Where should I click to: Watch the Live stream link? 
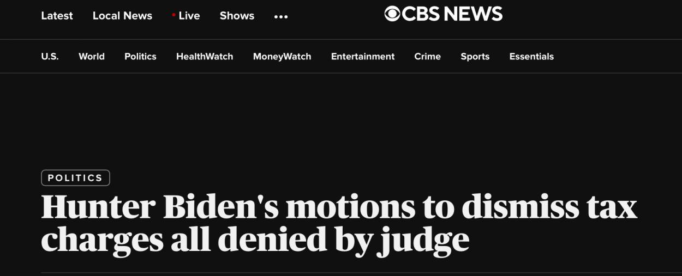(x=189, y=16)
